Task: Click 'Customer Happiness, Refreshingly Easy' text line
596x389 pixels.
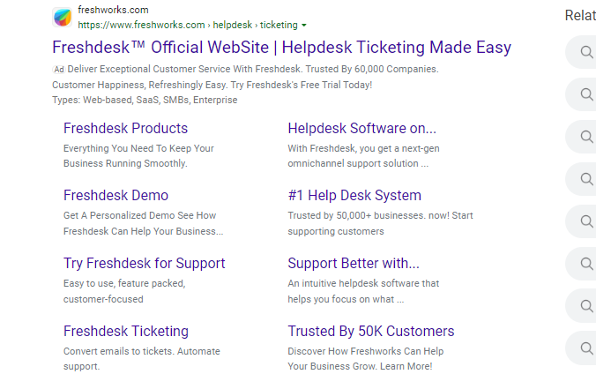Action: pos(212,85)
